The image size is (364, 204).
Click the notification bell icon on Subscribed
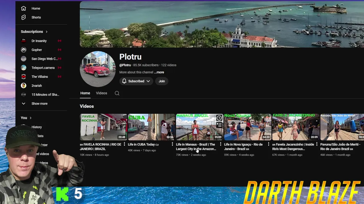pyautogui.click(x=124, y=81)
